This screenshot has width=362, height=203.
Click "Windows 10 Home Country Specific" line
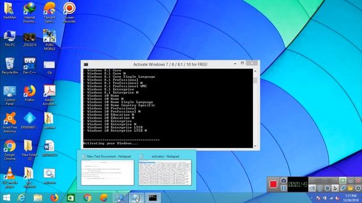pyautogui.click(x=119, y=105)
